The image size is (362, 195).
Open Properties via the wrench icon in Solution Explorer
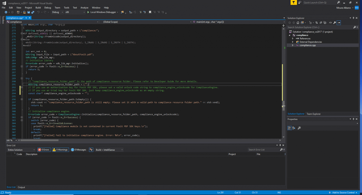click(334, 23)
